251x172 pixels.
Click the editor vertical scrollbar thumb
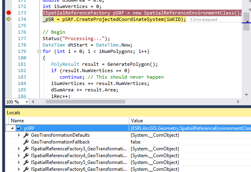(246, 21)
